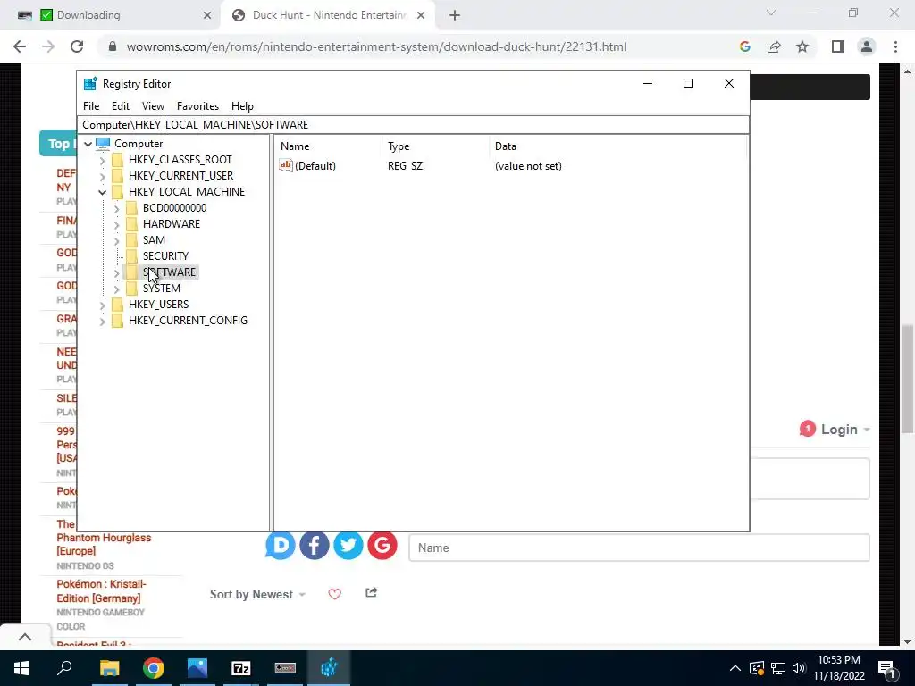Viewport: 915px width, 686px height.
Task: Select the BCD00000000 folder icon
Action: 132,207
